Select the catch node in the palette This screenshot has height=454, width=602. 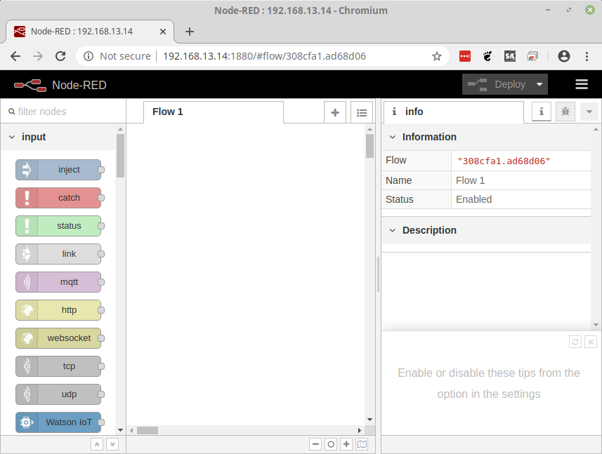click(58, 198)
